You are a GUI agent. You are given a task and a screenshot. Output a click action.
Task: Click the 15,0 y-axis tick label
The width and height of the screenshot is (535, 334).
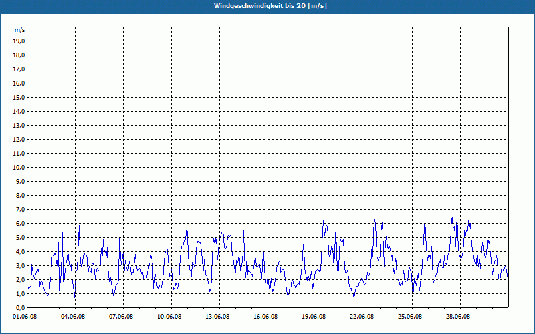click(x=19, y=97)
